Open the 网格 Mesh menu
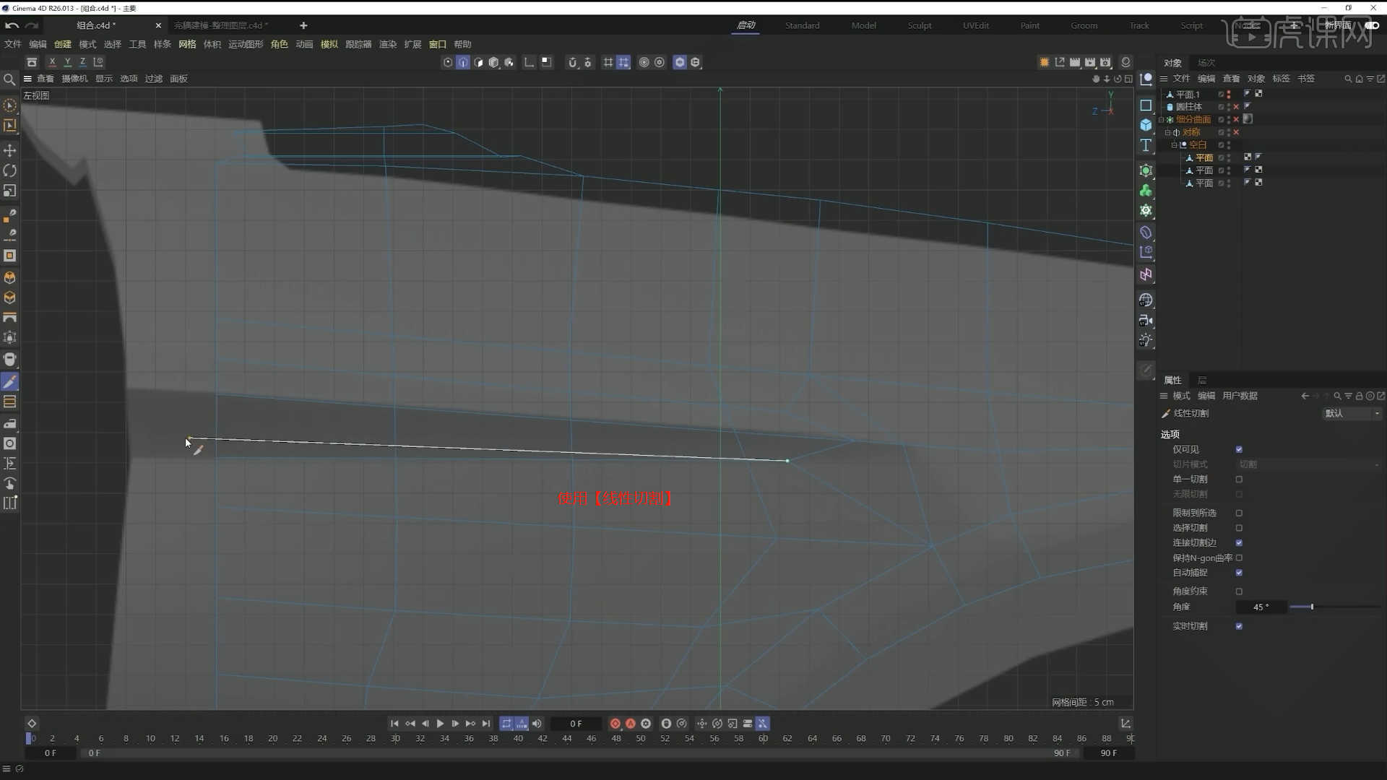 pos(187,44)
